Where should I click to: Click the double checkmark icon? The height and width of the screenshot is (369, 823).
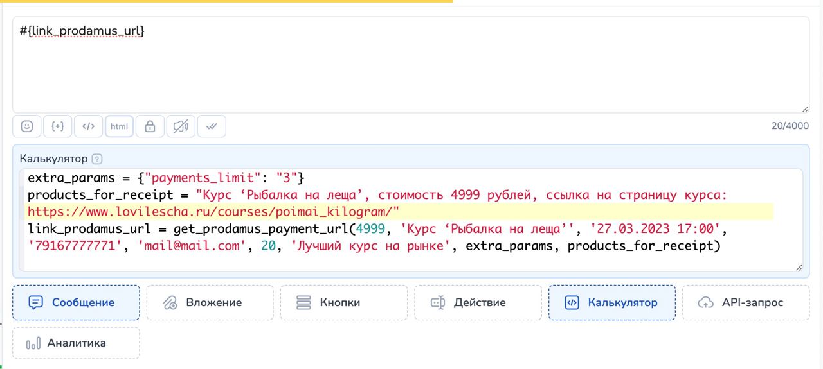[212, 126]
